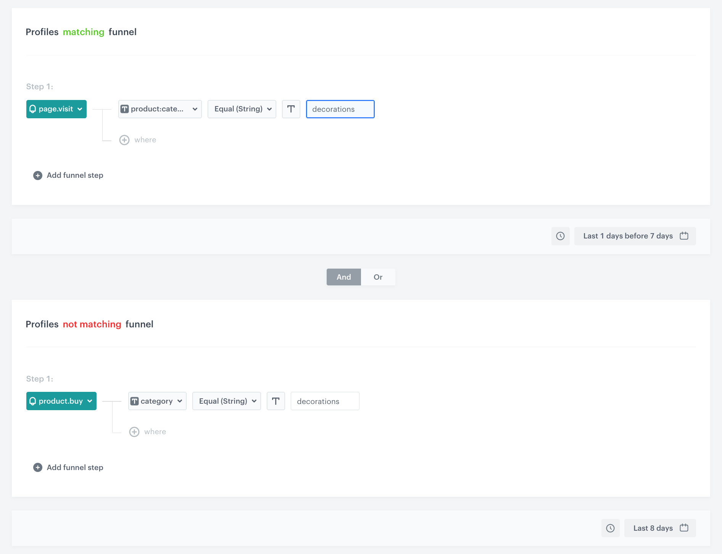Open Last 1 days before 7 days selector
The image size is (722, 554).
[x=635, y=236]
